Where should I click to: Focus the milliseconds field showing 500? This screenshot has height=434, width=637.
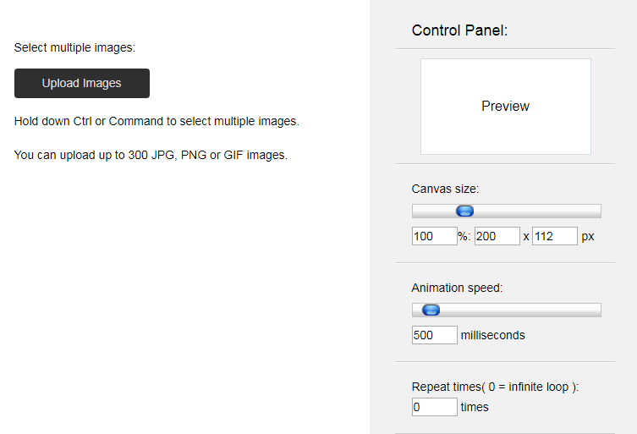[435, 335]
